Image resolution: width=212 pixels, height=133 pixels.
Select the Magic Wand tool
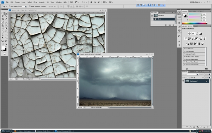click(6, 16)
